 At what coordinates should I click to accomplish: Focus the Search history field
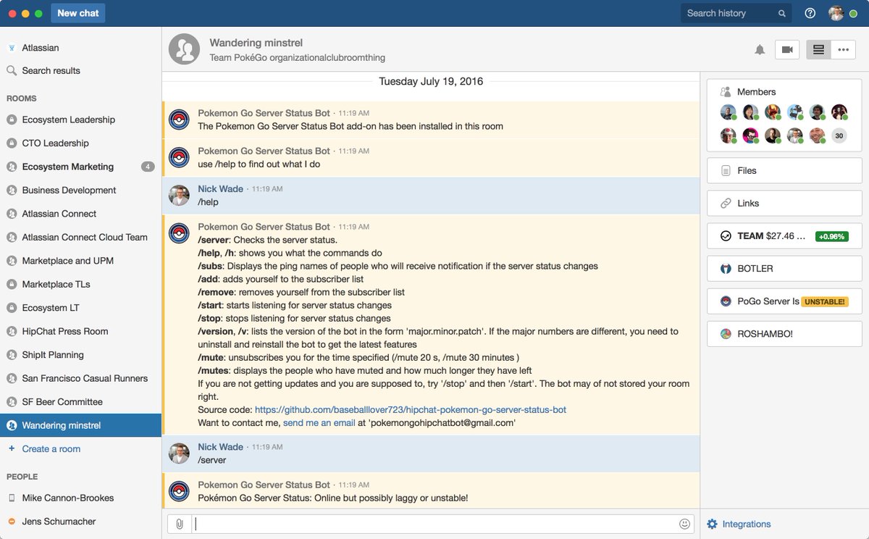[x=736, y=13]
